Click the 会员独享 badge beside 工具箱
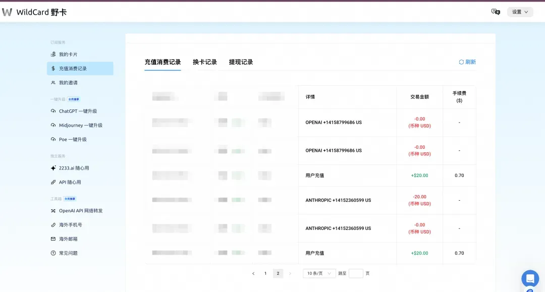Screen dimensions: 545x292 click(70, 199)
